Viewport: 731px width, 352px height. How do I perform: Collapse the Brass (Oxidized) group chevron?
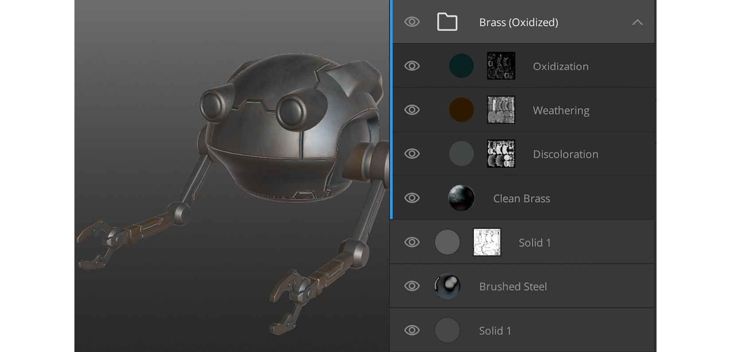coord(637,22)
